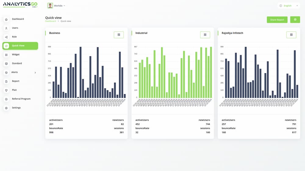Click the Alerts icon in sidebar

[6, 72]
